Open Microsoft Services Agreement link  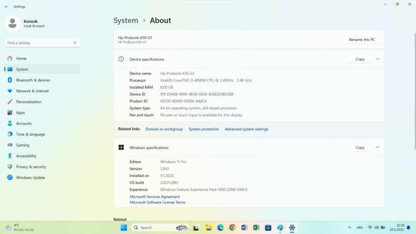(155, 196)
